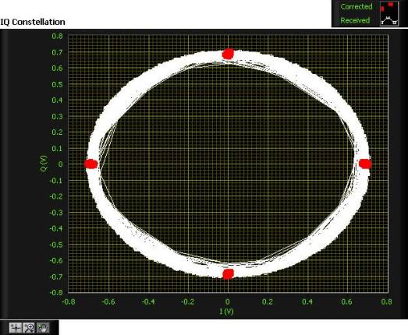Activate the hand panning tool
The width and height of the screenshot is (408, 335).
(43, 328)
